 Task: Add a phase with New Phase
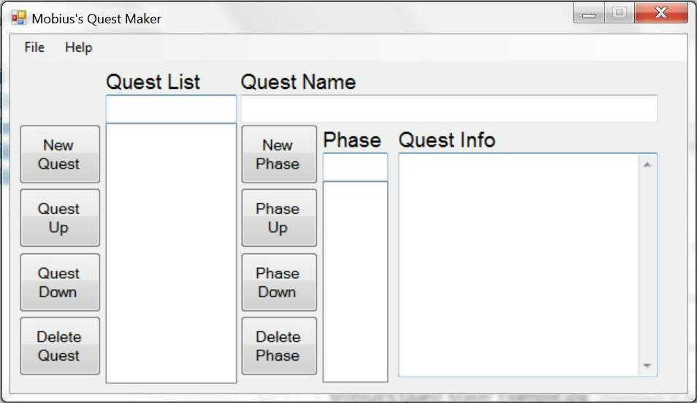(279, 154)
